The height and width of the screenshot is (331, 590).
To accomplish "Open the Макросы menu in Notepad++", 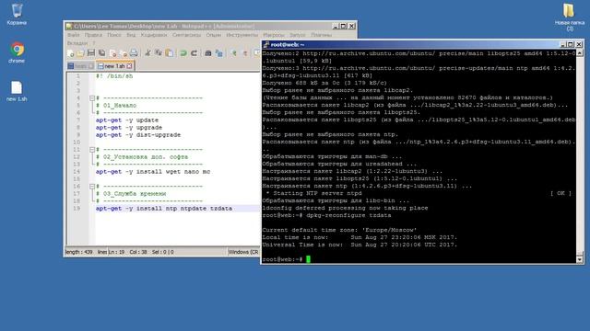I will (x=274, y=35).
